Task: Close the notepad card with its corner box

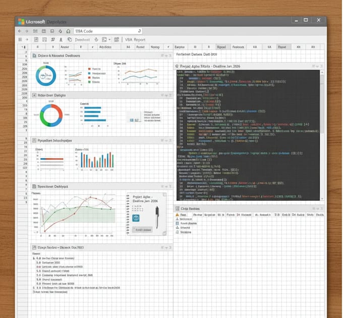Action: [x=164, y=195]
